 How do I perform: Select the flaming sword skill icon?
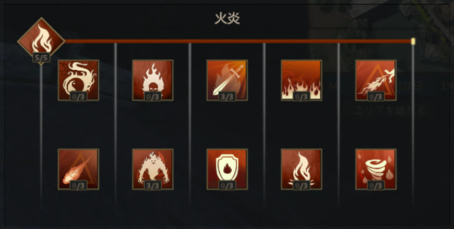pyautogui.click(x=227, y=80)
